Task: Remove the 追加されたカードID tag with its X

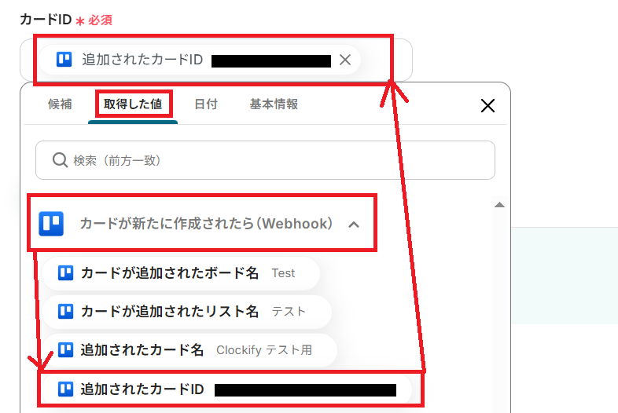Action: [x=345, y=60]
